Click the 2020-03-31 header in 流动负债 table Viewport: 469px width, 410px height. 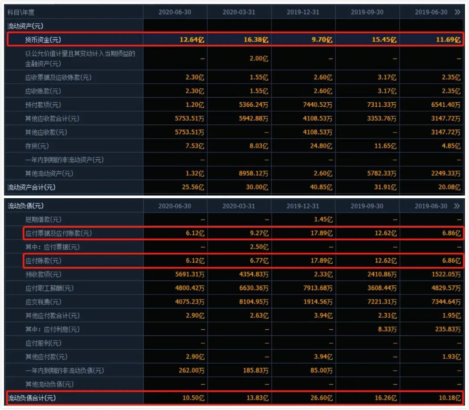point(239,206)
